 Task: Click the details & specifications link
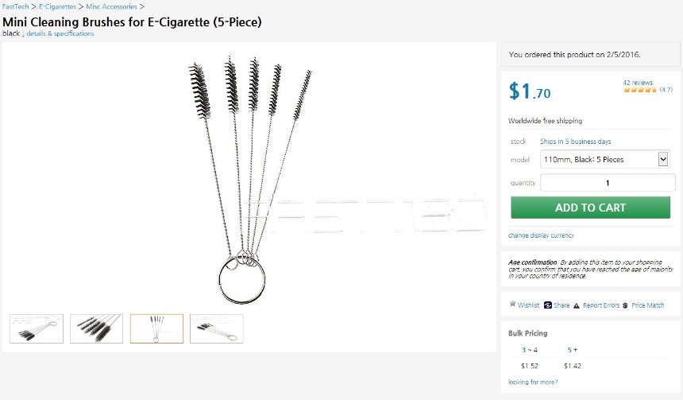60,33
